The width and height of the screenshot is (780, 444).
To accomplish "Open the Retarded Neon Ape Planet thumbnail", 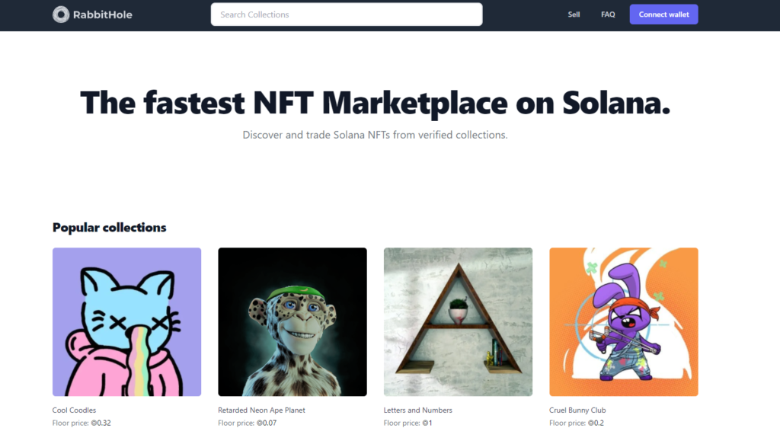I will click(292, 321).
